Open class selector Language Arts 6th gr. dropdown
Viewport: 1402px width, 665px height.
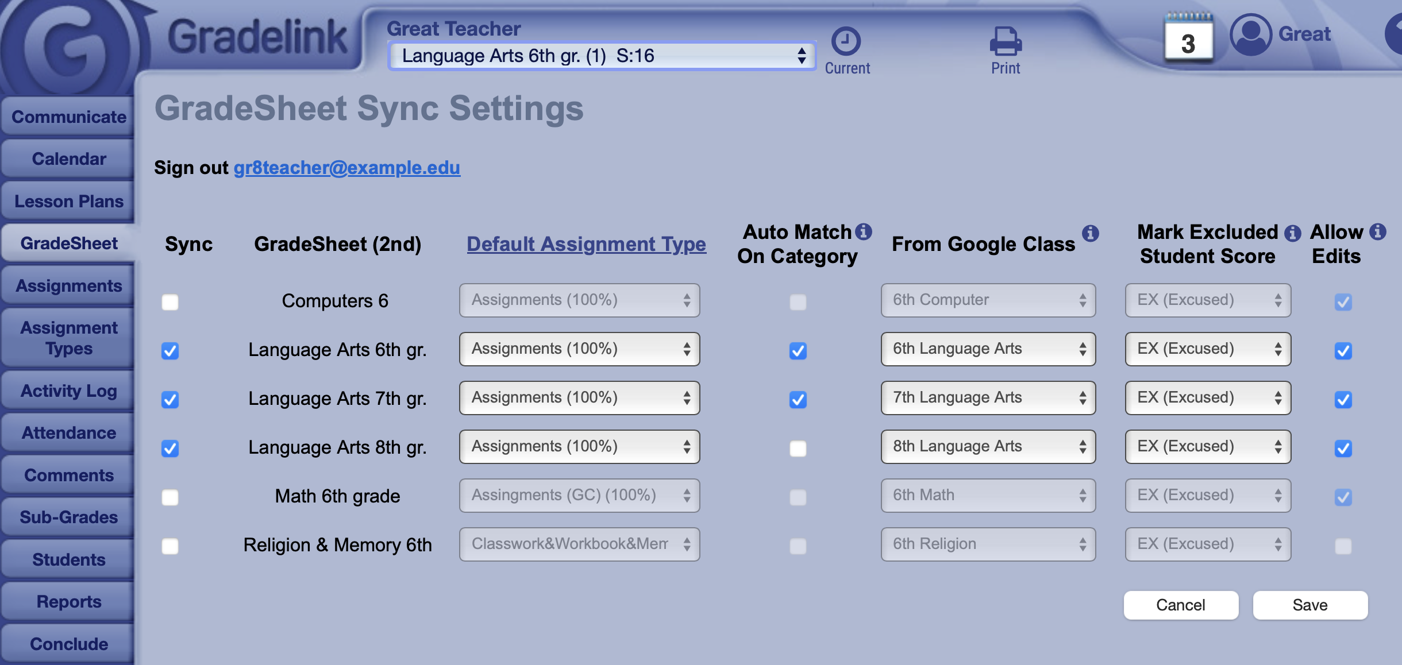tap(602, 56)
